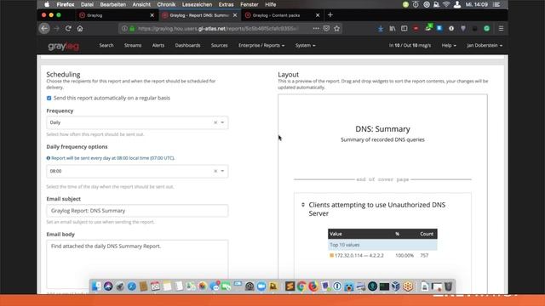This screenshot has height=306, width=545.
Task: Open Sources in Graylog nav
Action: pyautogui.click(x=220, y=45)
